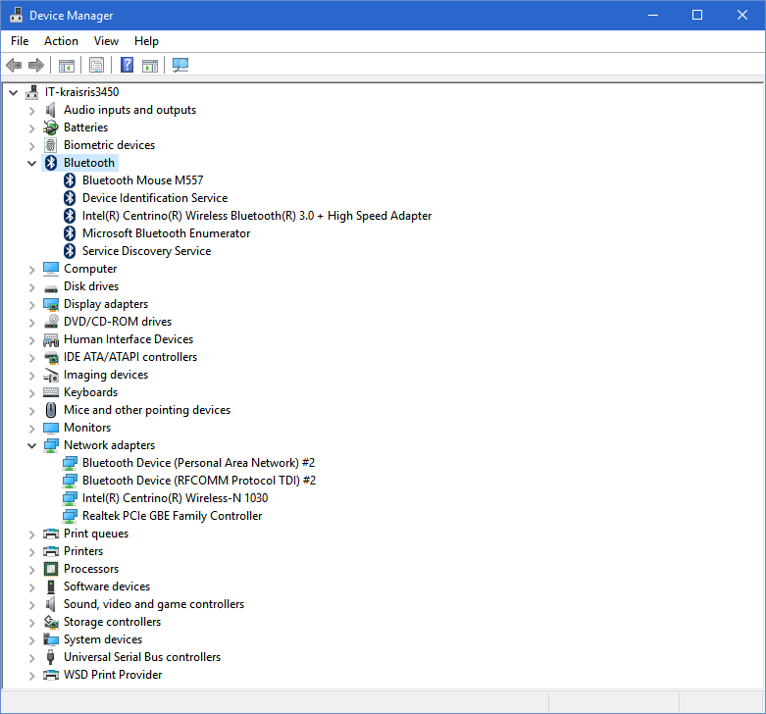Screen dimensions: 766x714
Task: Click Show/Hide Action Pane toolbar icon
Action: pyautogui.click(x=150, y=65)
